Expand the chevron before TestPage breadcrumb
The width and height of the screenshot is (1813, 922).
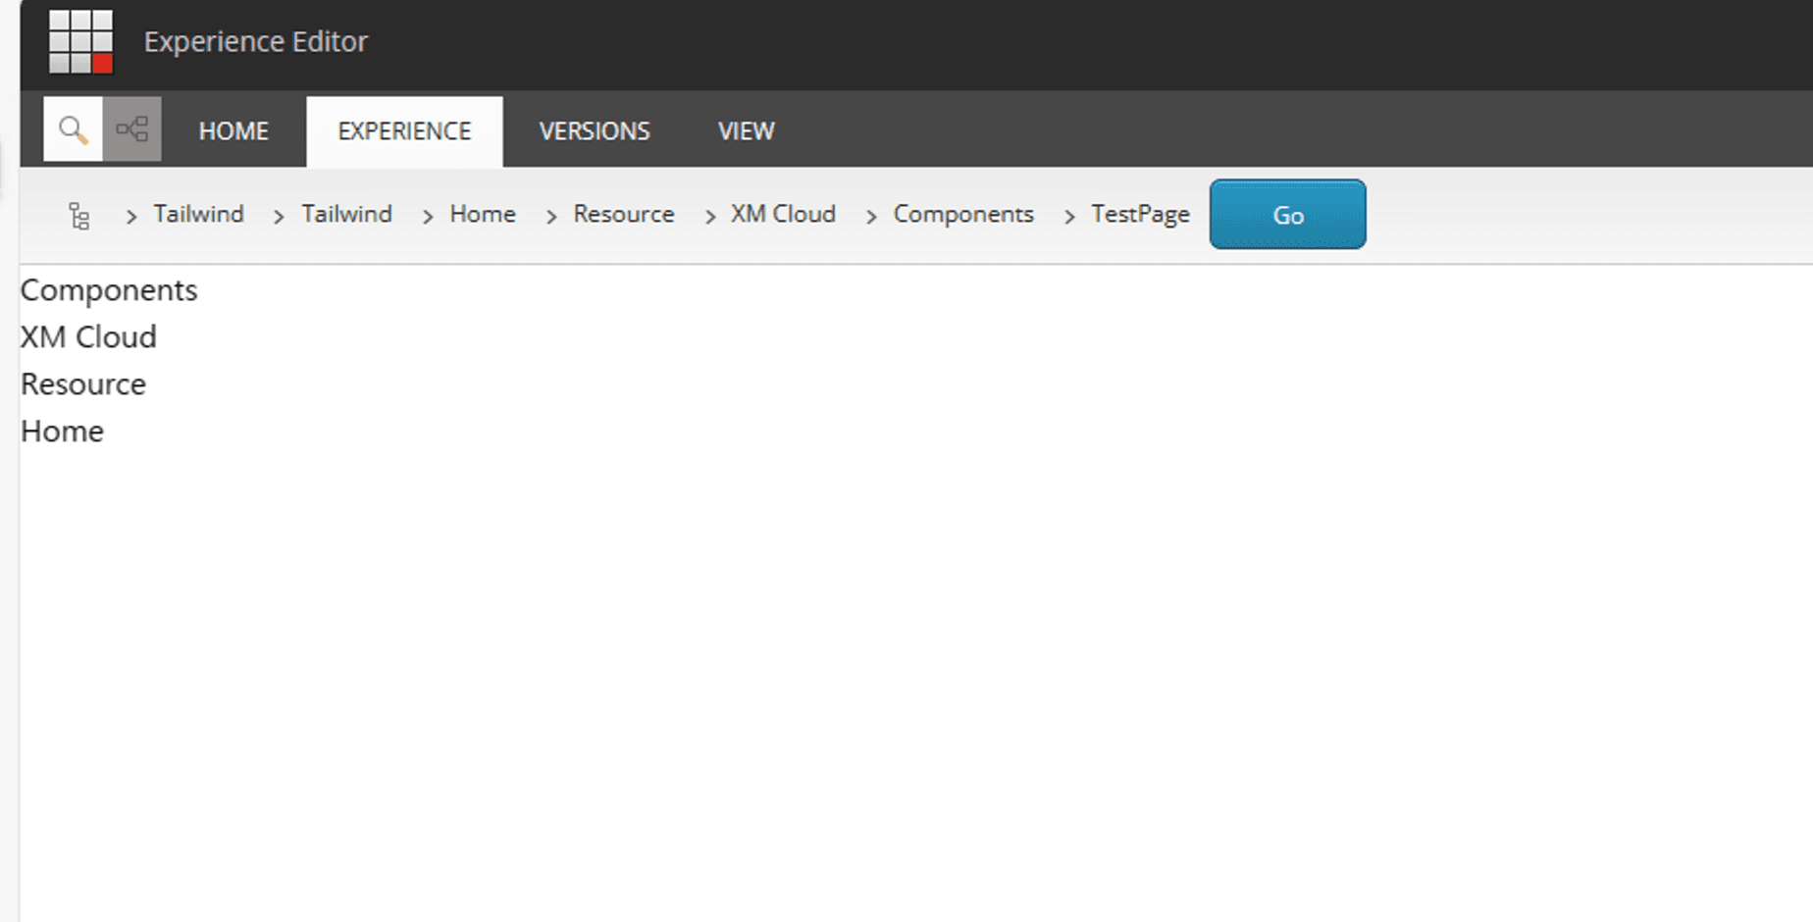click(1069, 217)
